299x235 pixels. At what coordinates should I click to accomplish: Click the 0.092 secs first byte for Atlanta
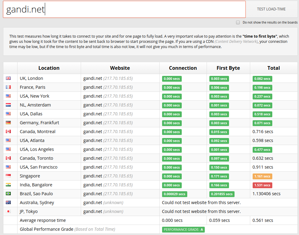pos(219,141)
